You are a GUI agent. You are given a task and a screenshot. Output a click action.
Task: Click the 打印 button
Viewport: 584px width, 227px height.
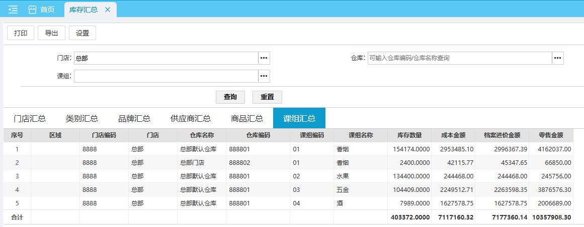(x=21, y=33)
